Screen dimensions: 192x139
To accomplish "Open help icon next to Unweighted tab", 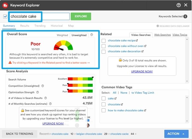I will tap(92, 35).
